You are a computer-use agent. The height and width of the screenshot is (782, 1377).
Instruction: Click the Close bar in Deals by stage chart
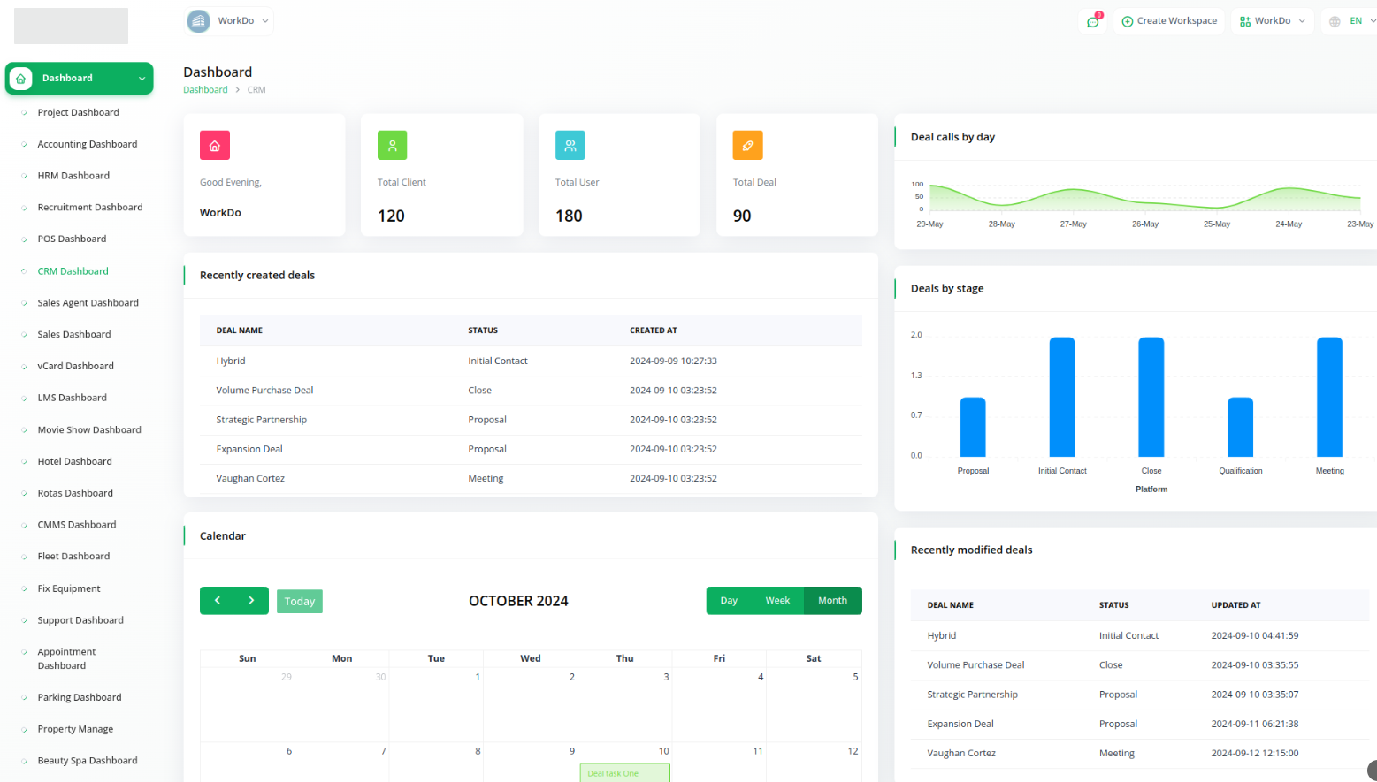pyautogui.click(x=1151, y=397)
